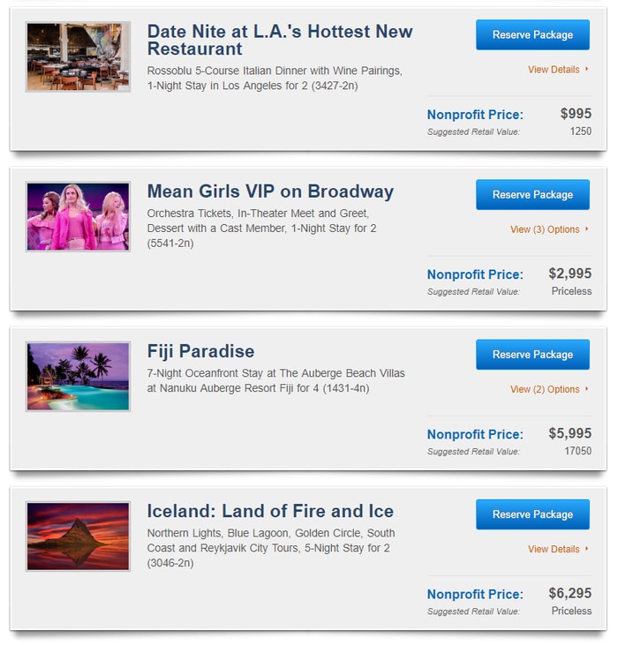Click the restaurant interior thumbnail
Viewport: 618px width, 645px height.
(78, 56)
